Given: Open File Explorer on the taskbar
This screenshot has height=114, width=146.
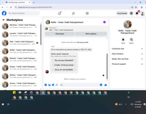Looking at the screenshot, I should tap(20, 92).
